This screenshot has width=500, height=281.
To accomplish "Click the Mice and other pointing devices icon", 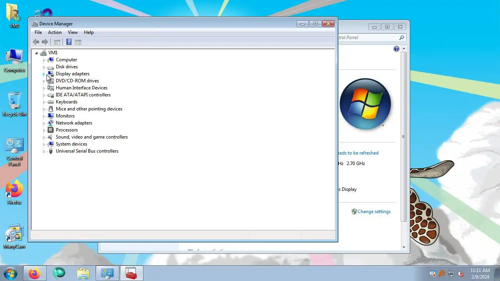I will [x=50, y=109].
